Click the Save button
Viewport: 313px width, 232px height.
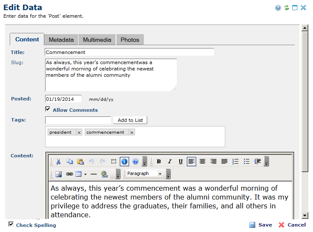[x=261, y=225]
